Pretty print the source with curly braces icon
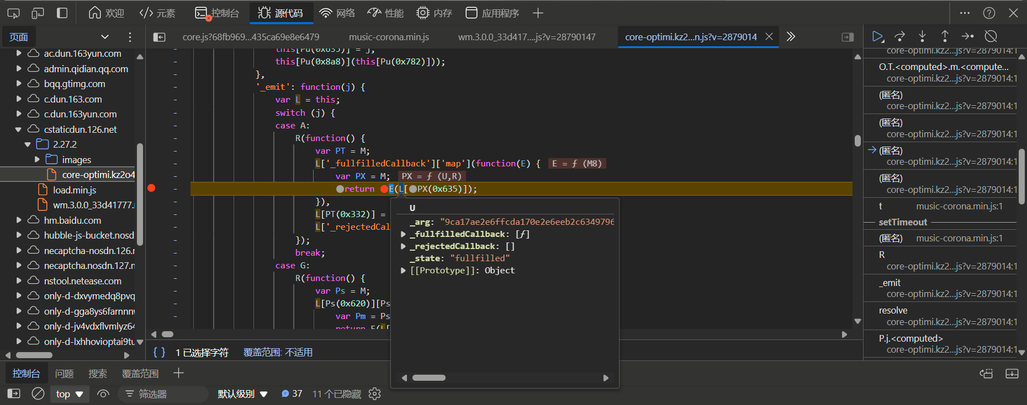 (159, 352)
